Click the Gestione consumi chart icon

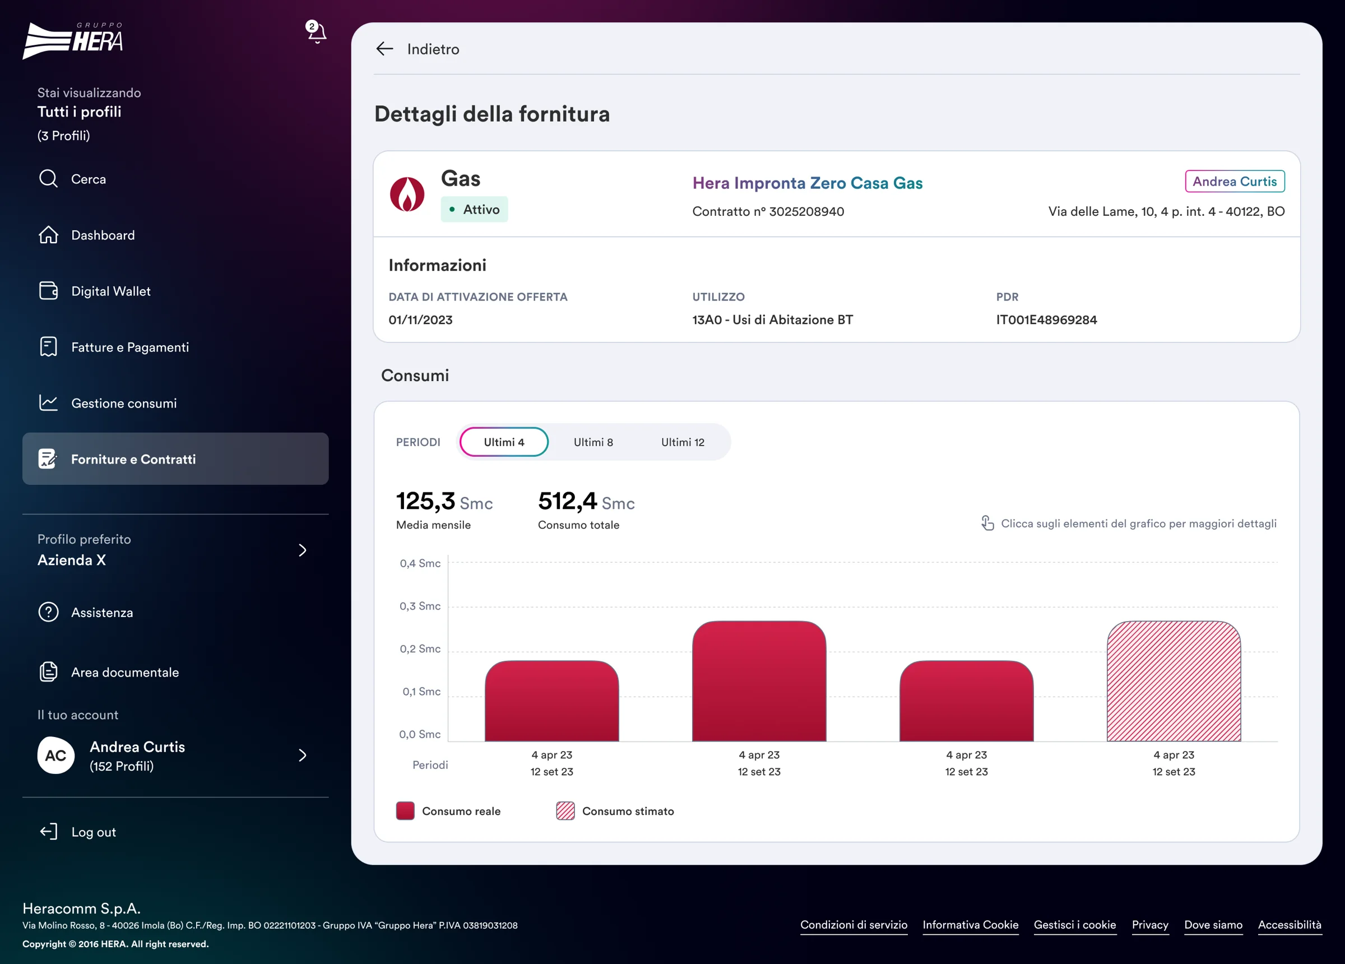[48, 403]
